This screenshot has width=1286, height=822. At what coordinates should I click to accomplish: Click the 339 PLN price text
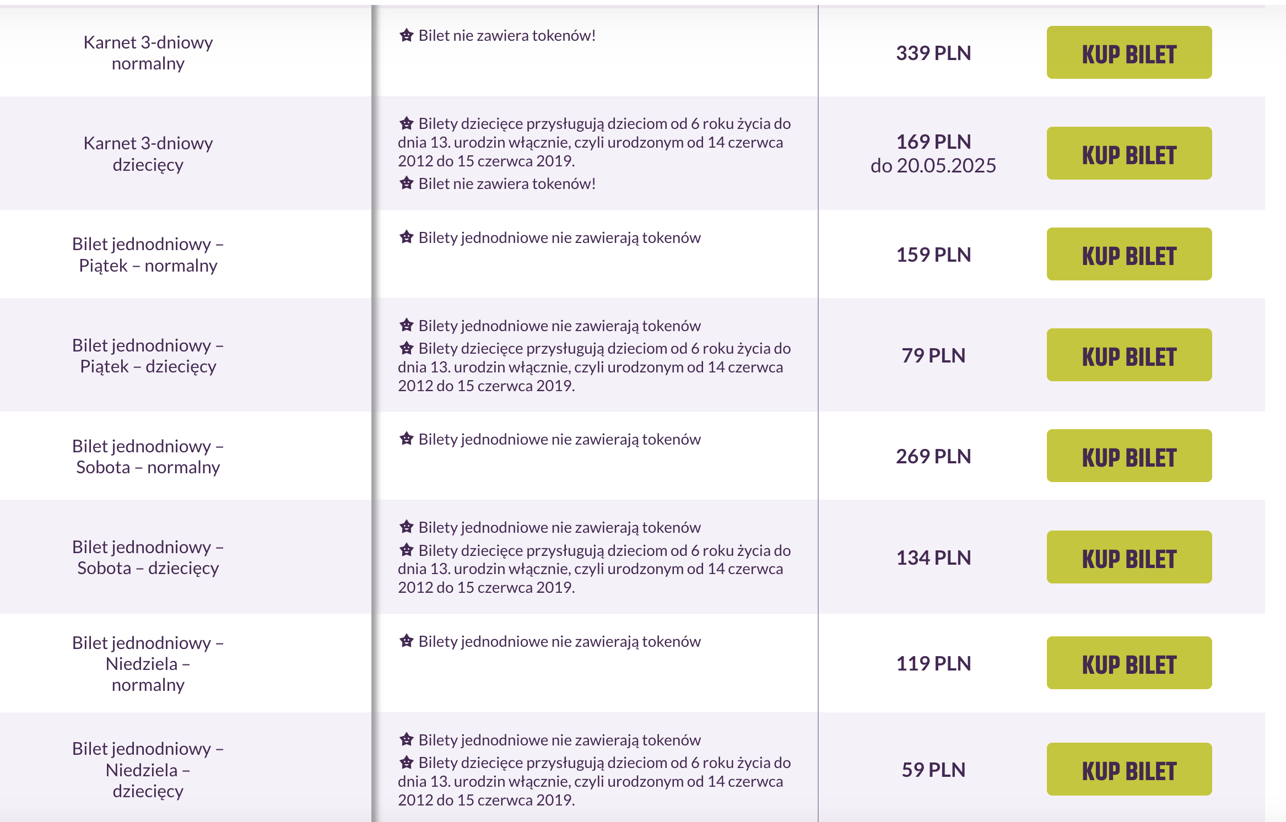[x=933, y=53]
